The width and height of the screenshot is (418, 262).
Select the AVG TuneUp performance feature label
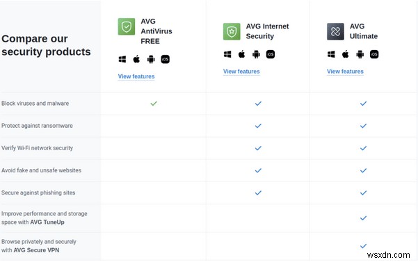[x=45, y=218]
